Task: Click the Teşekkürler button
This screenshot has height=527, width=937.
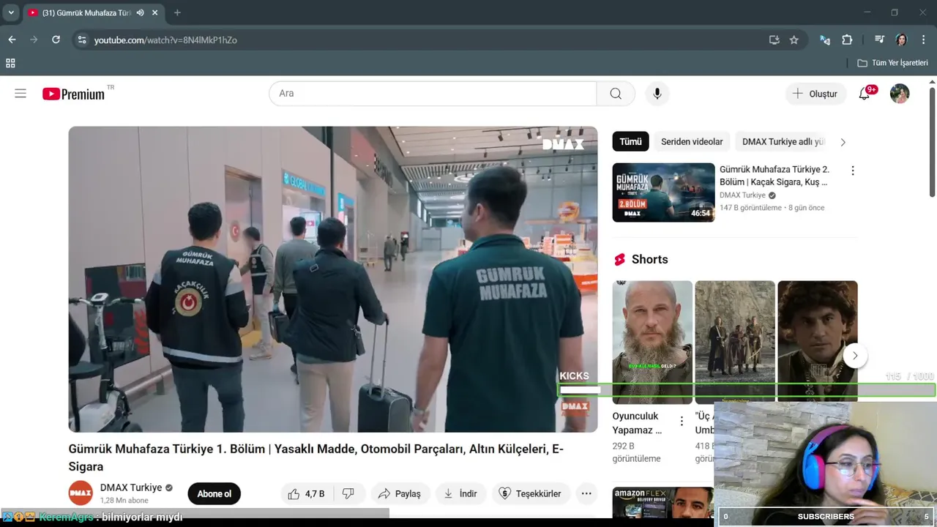Action: [530, 494]
